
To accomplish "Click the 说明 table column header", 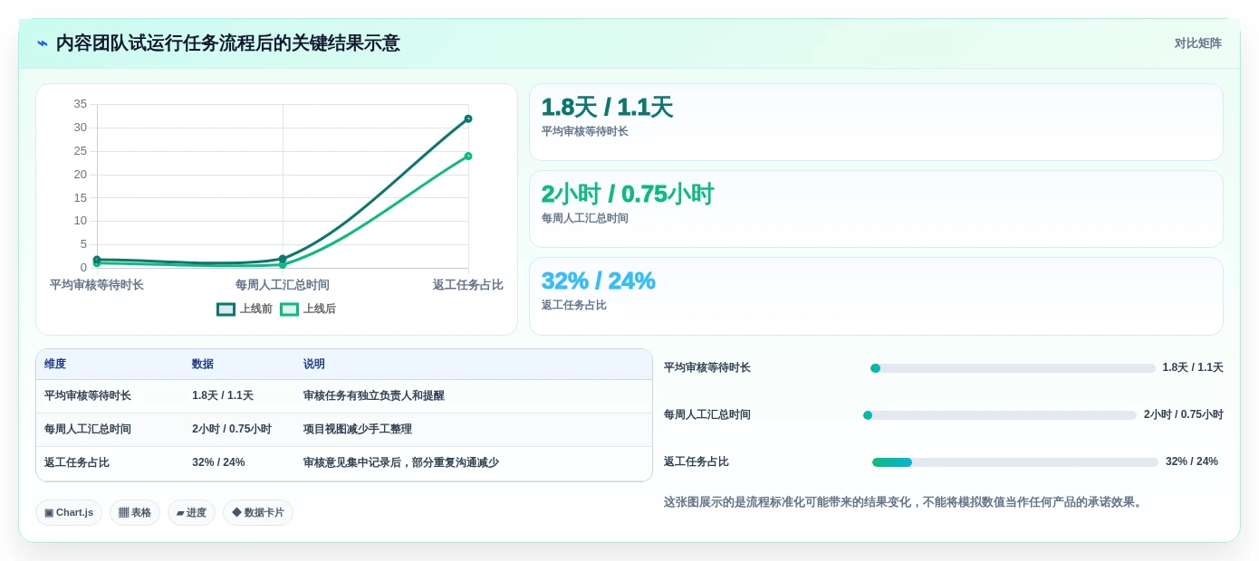I will click(473, 365).
